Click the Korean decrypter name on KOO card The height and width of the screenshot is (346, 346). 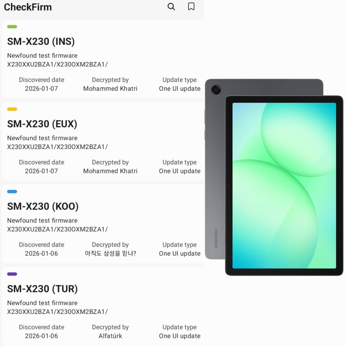110,253
